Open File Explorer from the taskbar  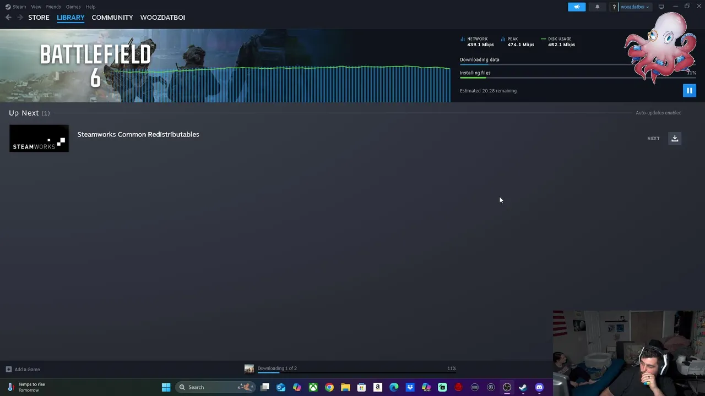pos(345,387)
